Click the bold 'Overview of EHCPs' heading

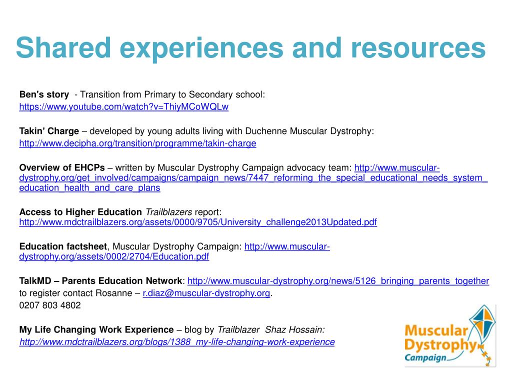[62, 168]
